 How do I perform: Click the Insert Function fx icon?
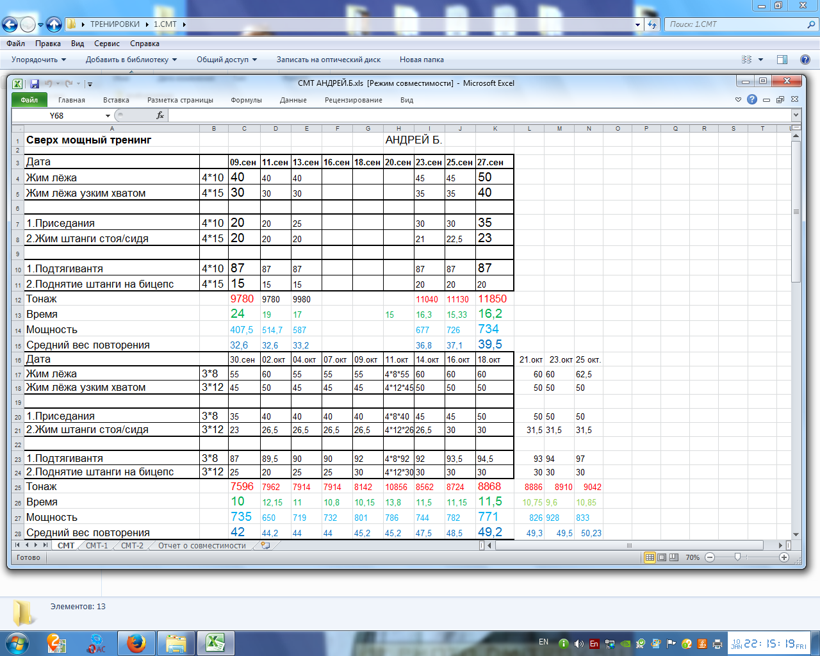pos(160,115)
